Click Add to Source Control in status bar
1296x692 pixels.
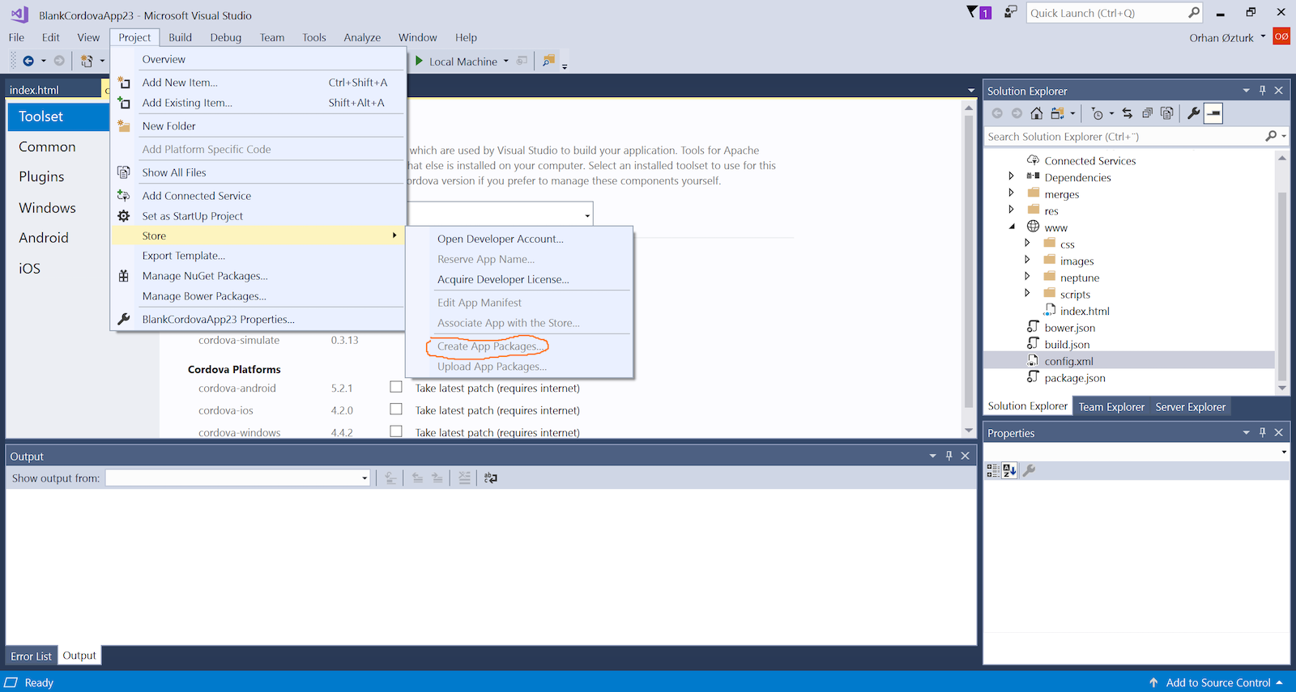pos(1218,683)
